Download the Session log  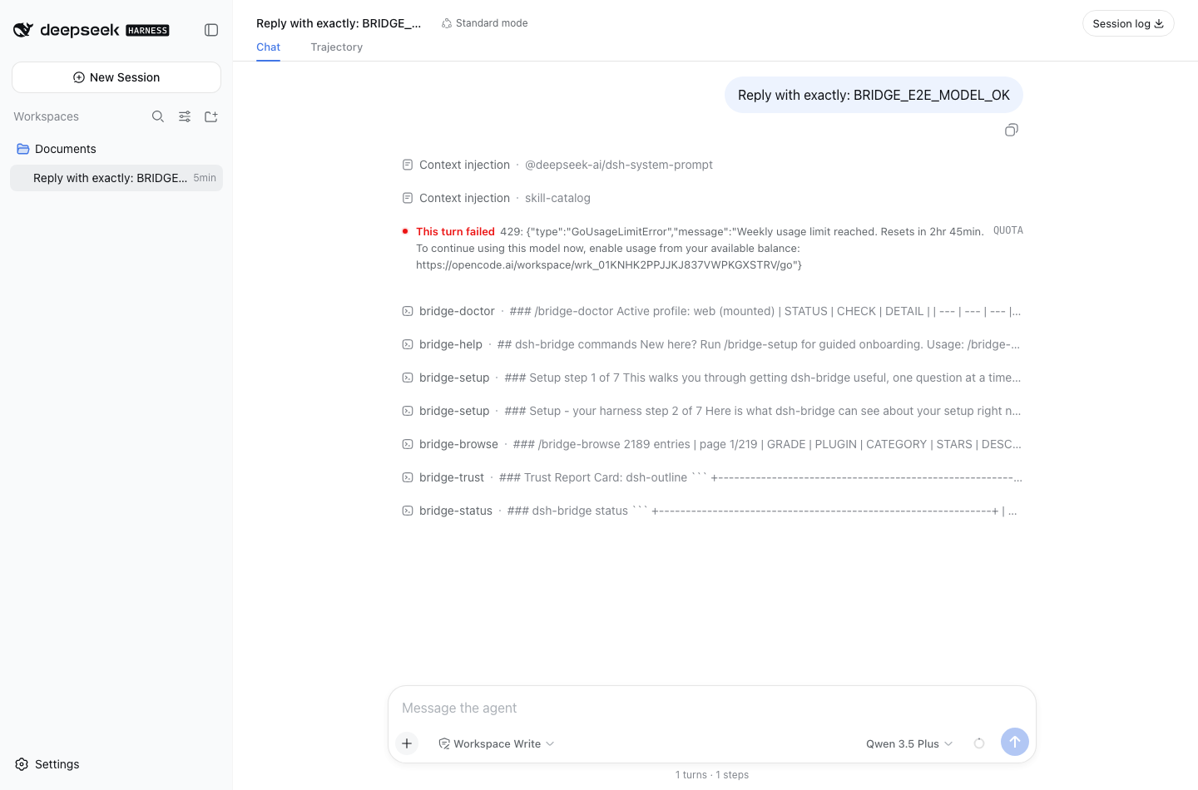coord(1128,23)
